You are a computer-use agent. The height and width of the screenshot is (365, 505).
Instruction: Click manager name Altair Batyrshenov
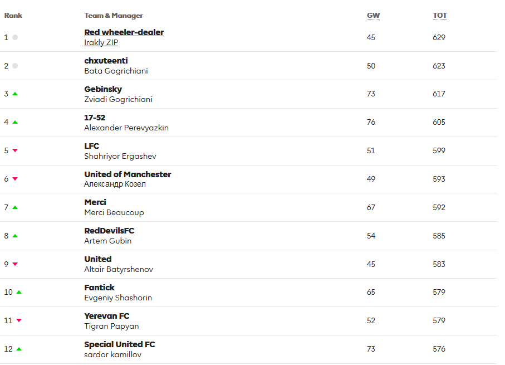(119, 269)
